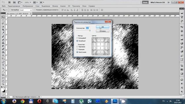Viewport: 185px width, 104px height.
Task: Open the Слой auto-select dropdown
Action: click(26, 10)
